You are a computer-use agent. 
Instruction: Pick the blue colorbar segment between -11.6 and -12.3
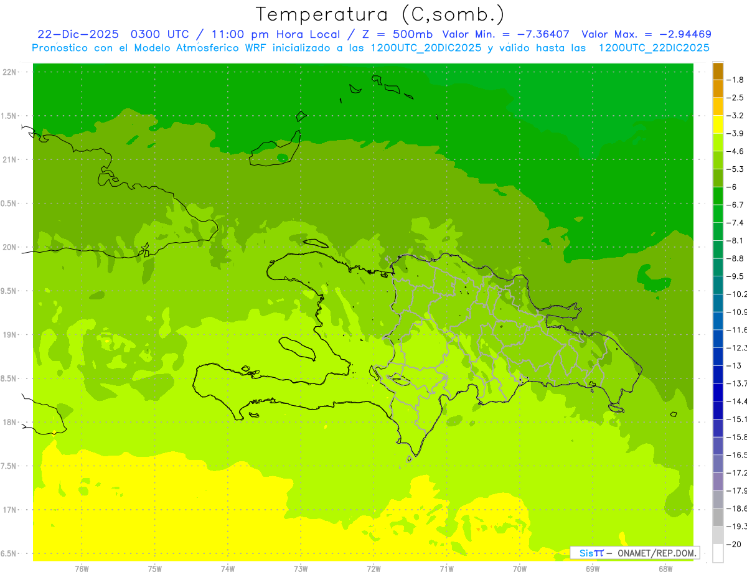pos(718,339)
